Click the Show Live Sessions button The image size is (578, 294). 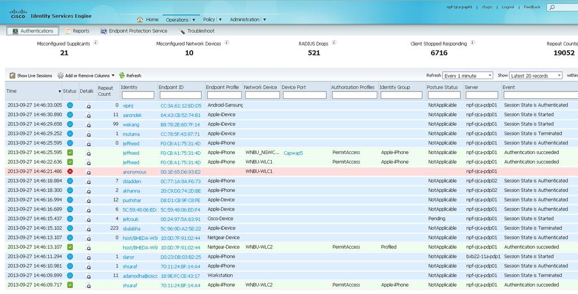pyautogui.click(x=31, y=76)
